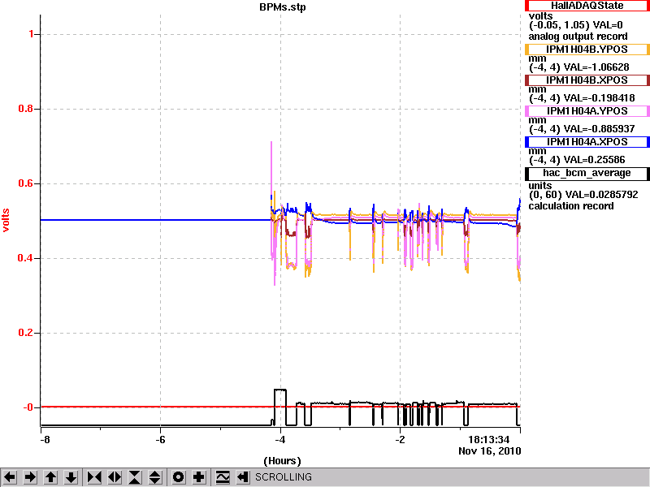This screenshot has height=487, width=650.
Task: Click the -4 x-axis tick label
Action: point(280,440)
